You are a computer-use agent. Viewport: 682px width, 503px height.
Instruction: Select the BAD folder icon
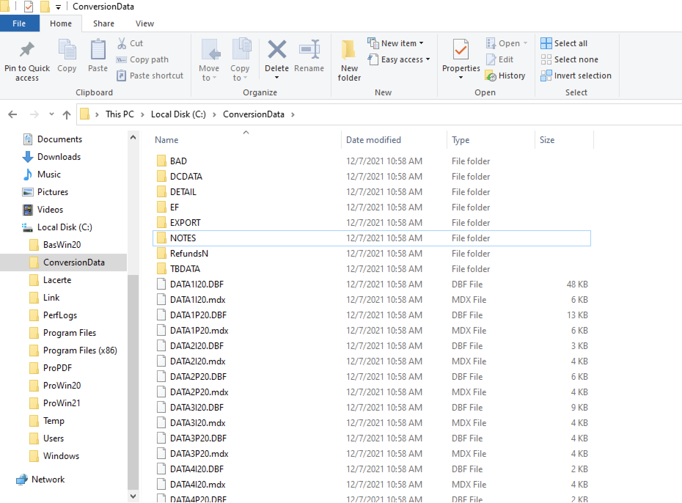[x=161, y=161]
